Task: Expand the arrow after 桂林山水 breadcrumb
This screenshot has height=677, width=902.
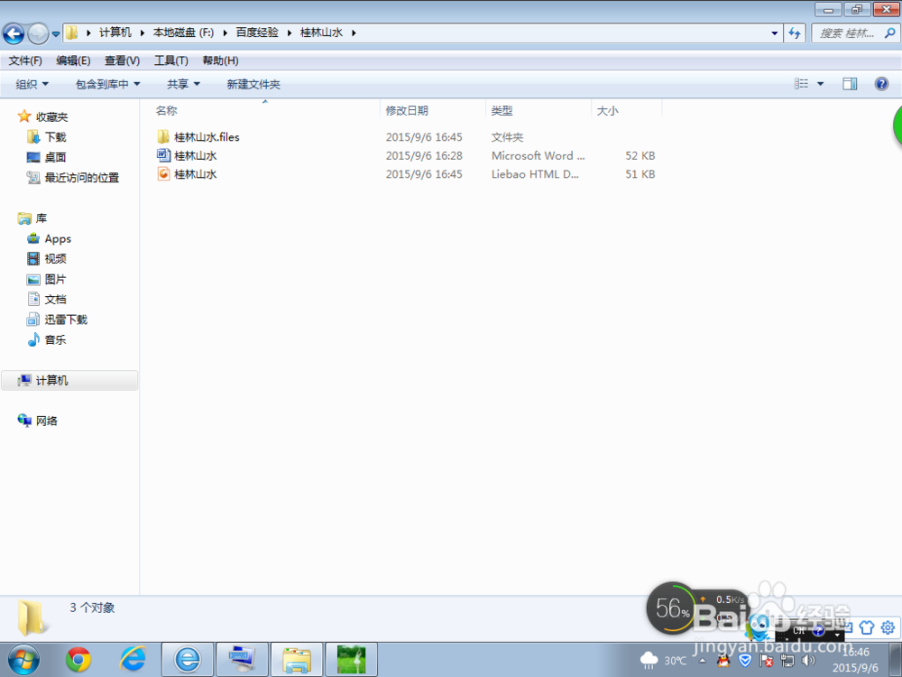Action: tap(354, 32)
